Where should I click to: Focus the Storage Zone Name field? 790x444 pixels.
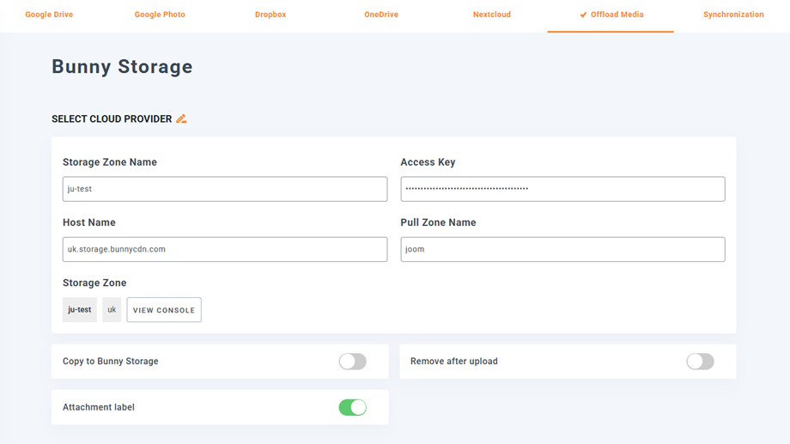pyautogui.click(x=225, y=189)
